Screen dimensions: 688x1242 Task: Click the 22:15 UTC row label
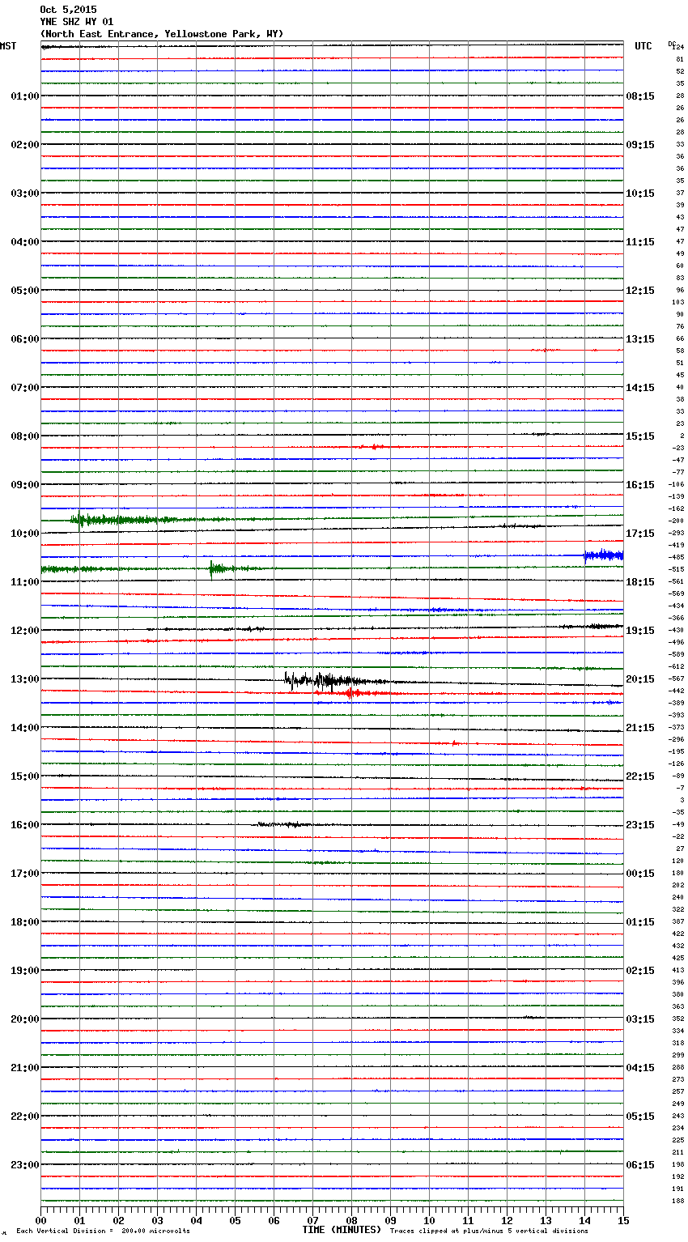pyautogui.click(x=640, y=776)
